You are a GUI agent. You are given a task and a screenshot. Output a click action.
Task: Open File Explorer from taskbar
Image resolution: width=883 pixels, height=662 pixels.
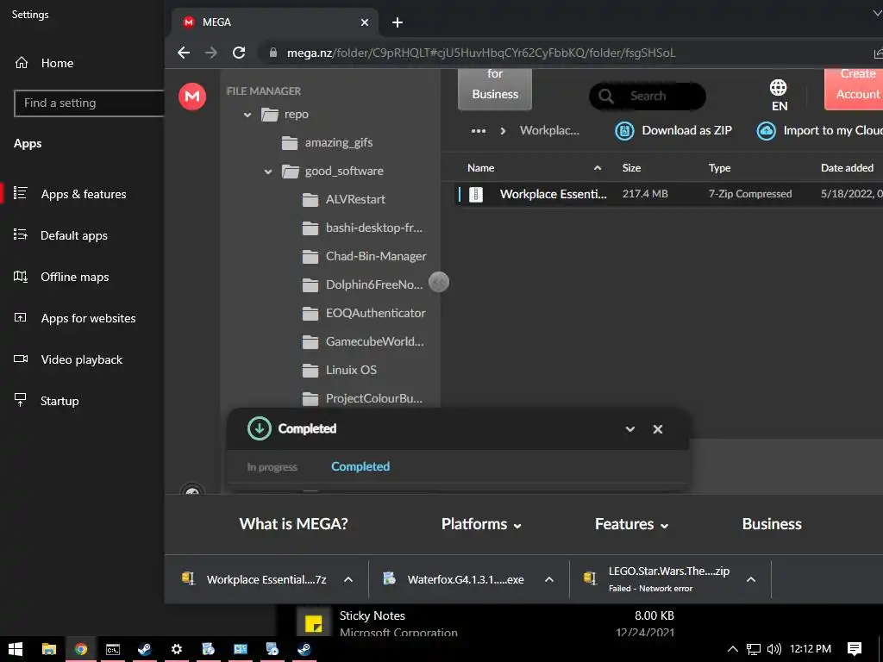click(49, 649)
